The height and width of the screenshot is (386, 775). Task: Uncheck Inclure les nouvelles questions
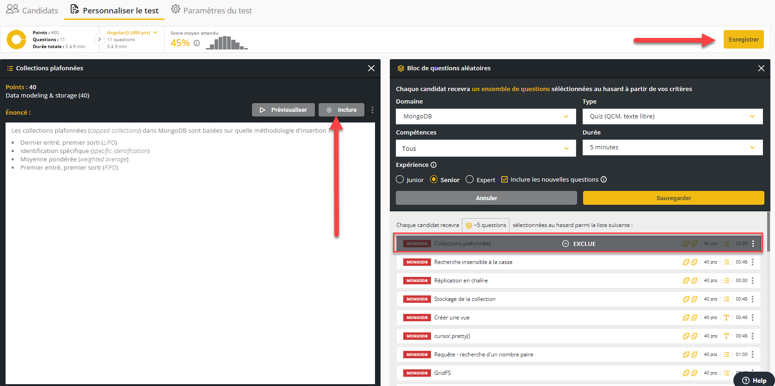[504, 179]
